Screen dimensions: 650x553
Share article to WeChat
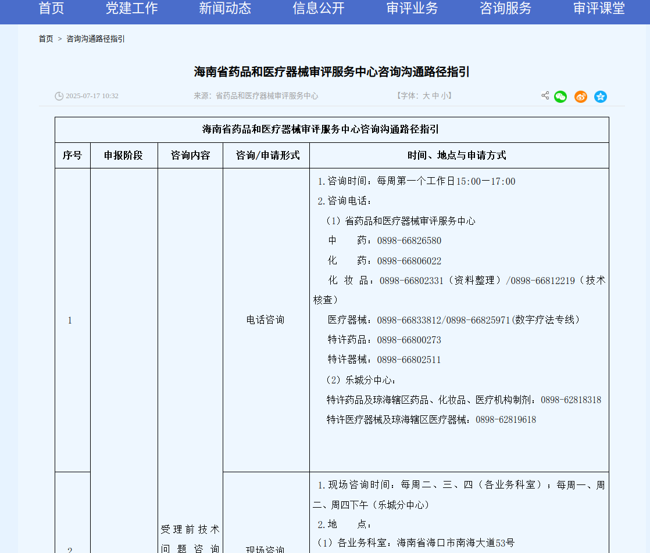(x=560, y=96)
